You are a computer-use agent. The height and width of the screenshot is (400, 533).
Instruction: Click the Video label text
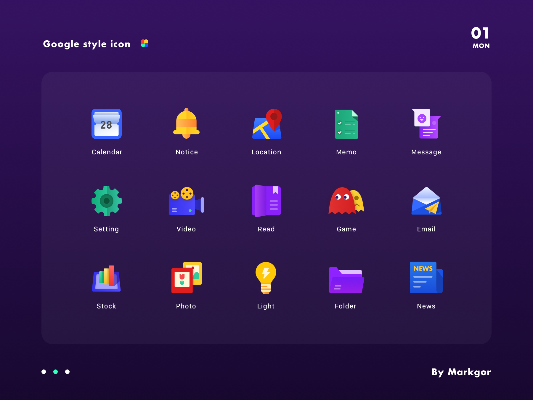186,229
